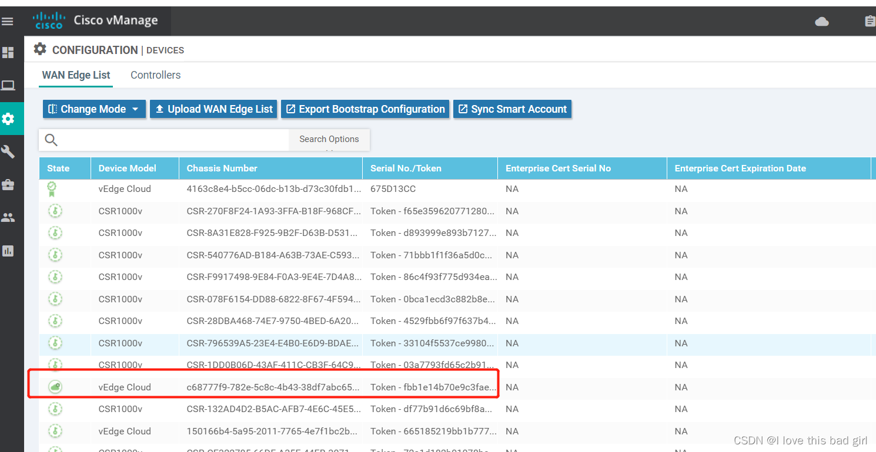This screenshot has height=452, width=876.
Task: Click state icon of CSR-078F6154 row
Action: [x=55, y=299]
